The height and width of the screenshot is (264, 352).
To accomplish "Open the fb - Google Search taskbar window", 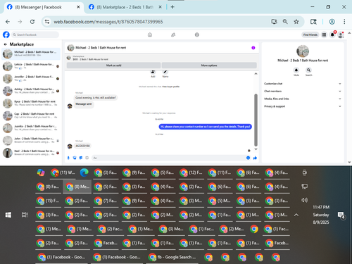I will point(172,257).
